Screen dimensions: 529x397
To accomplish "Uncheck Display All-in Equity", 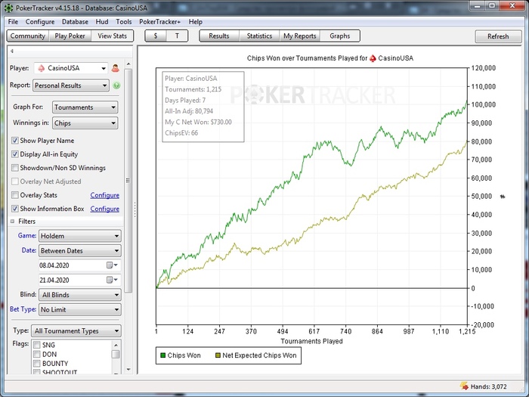I will click(15, 154).
